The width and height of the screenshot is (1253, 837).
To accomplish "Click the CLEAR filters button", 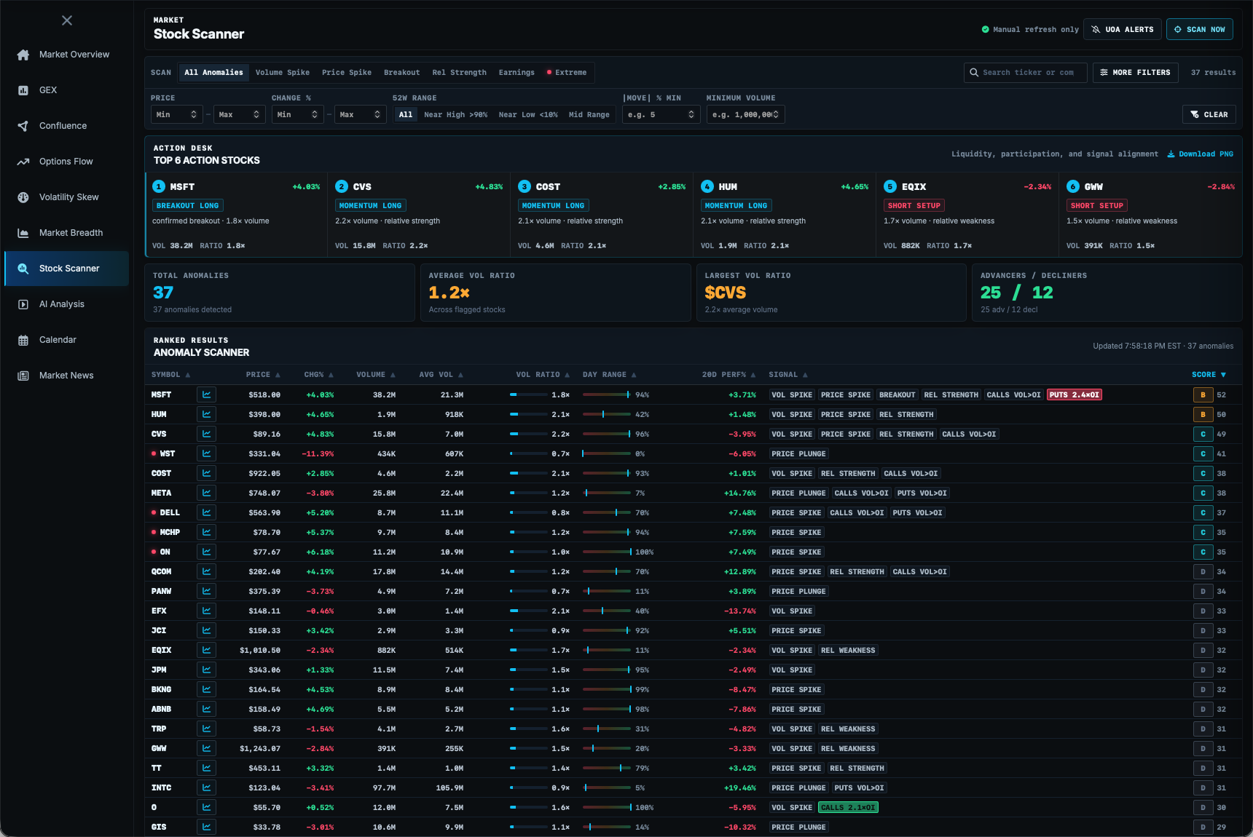I will pyautogui.click(x=1209, y=114).
